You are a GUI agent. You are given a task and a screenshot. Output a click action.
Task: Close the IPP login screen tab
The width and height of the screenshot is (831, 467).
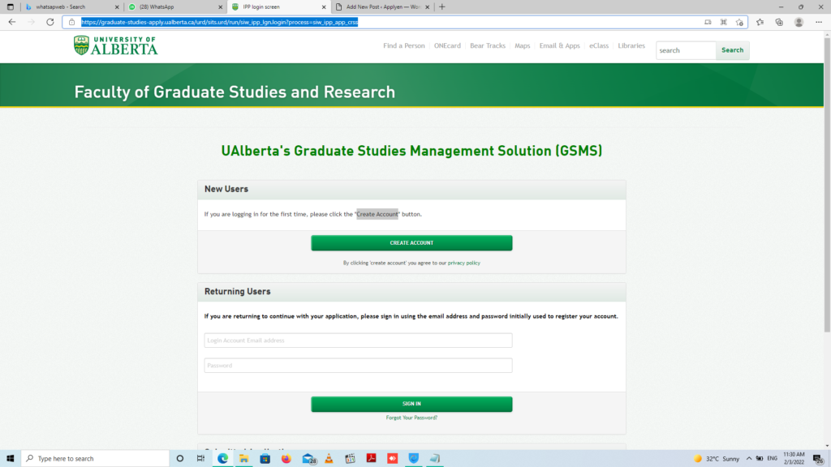tap(324, 6)
